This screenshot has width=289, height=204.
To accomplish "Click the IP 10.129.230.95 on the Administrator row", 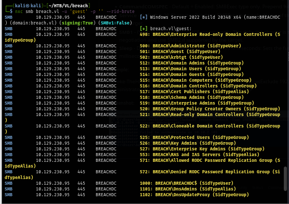I will tap(52, 46).
